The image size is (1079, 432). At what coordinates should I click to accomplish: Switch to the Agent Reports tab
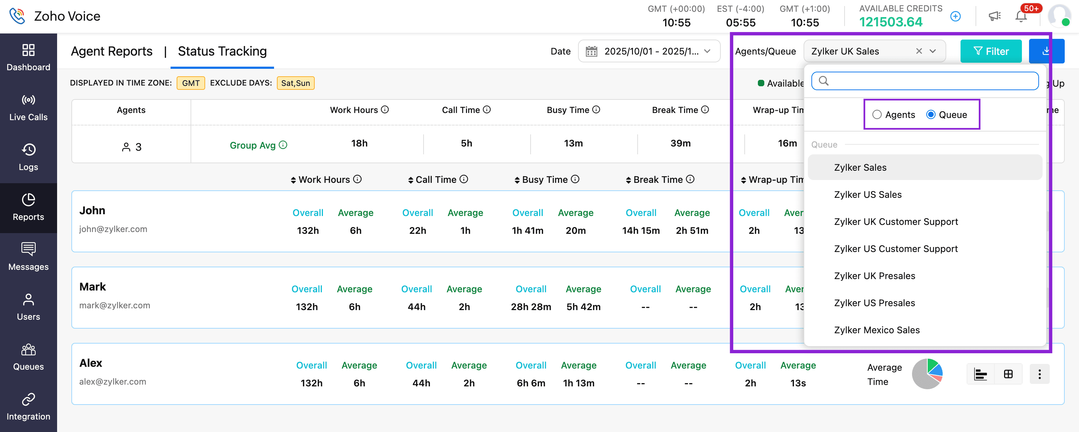[111, 51]
